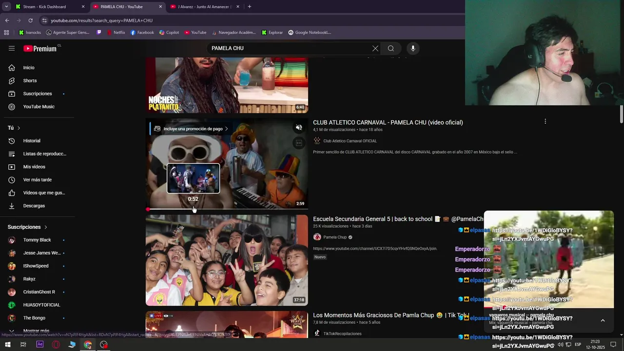Click the magnifier search button
The height and width of the screenshot is (351, 624).
[x=391, y=48]
